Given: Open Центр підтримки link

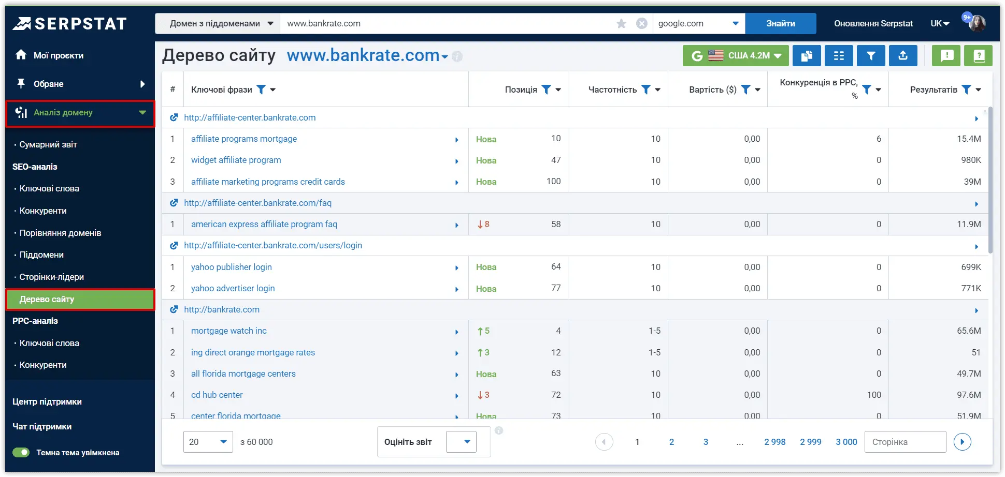Looking at the screenshot, I should point(47,401).
